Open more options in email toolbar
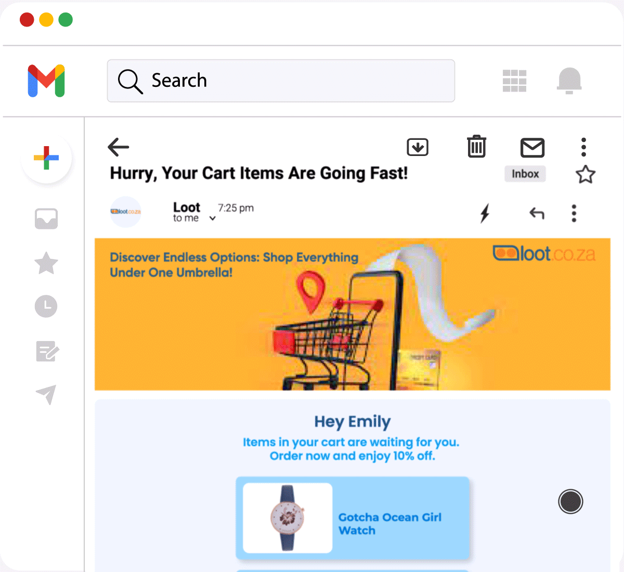Screen dimensions: 624x572 (583, 147)
